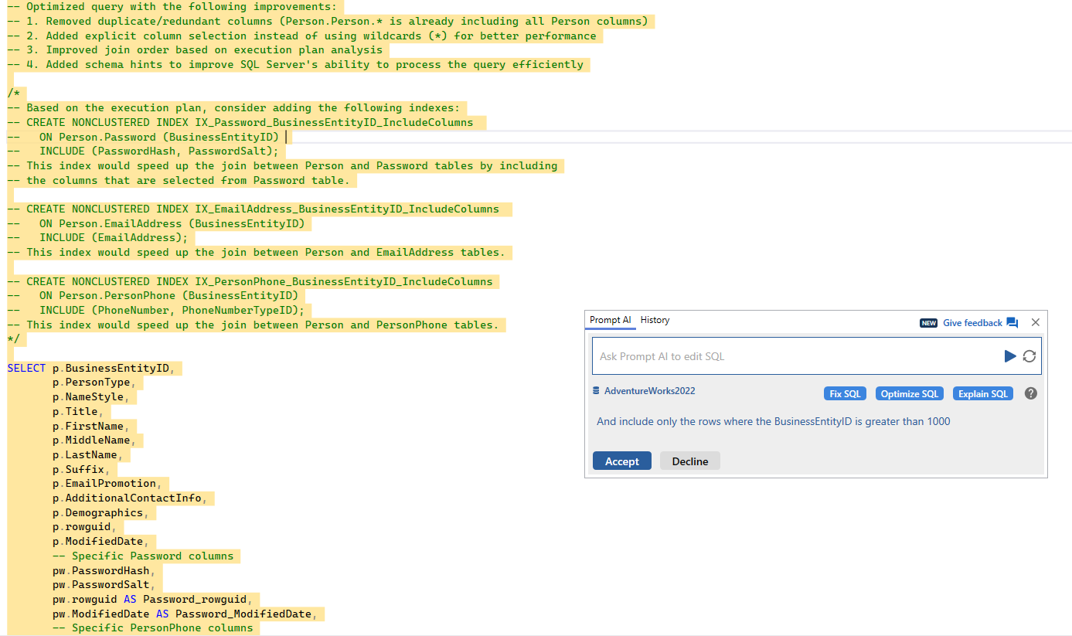Open the help question mark icon
This screenshot has width=1072, height=636.
1030,393
